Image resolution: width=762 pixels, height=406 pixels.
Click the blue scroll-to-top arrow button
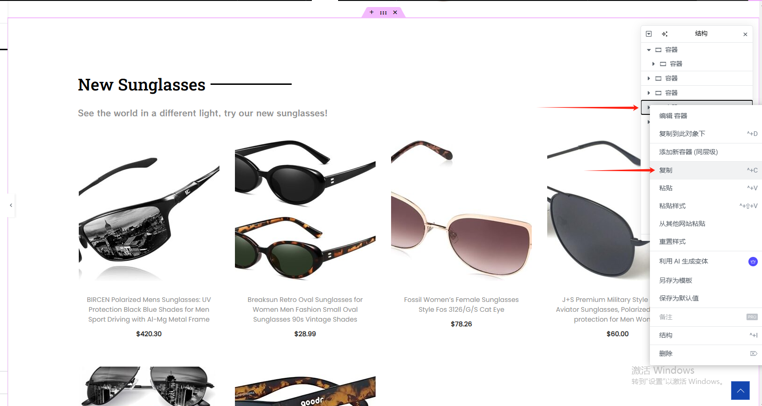740,391
